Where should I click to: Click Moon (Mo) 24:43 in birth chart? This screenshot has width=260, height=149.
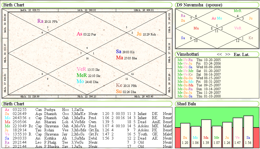click(x=80, y=82)
